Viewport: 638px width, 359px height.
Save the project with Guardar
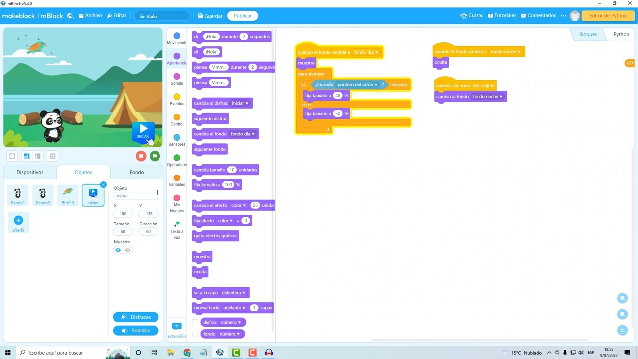(x=210, y=16)
